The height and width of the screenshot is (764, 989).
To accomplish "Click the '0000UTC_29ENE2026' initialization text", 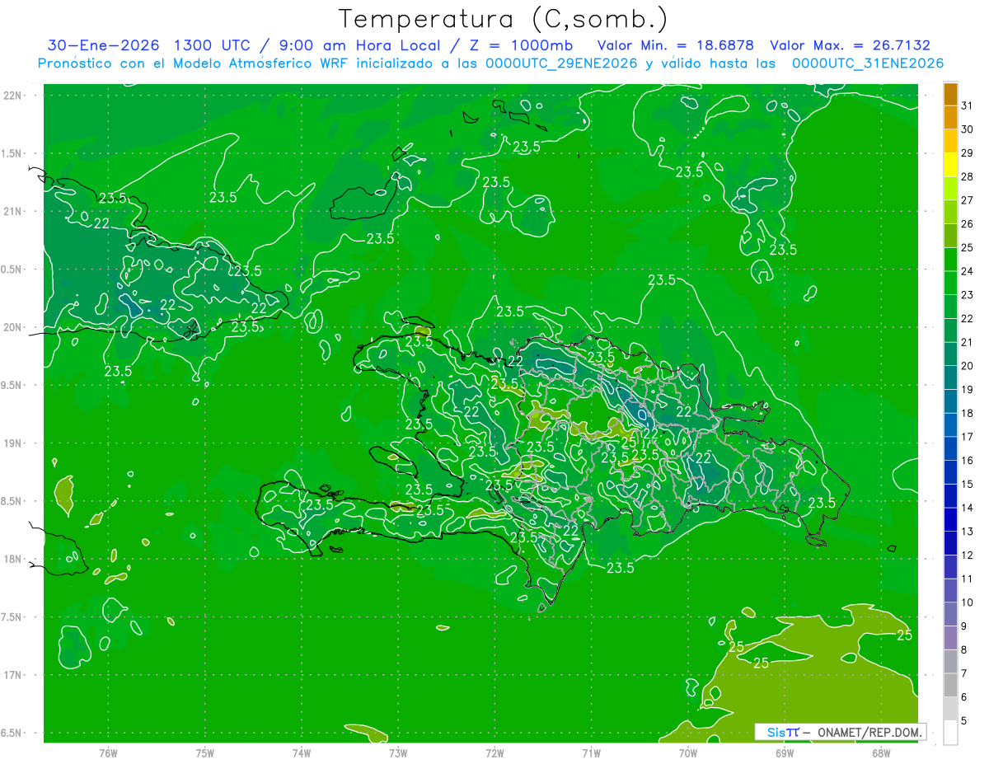I will pyautogui.click(x=562, y=63).
